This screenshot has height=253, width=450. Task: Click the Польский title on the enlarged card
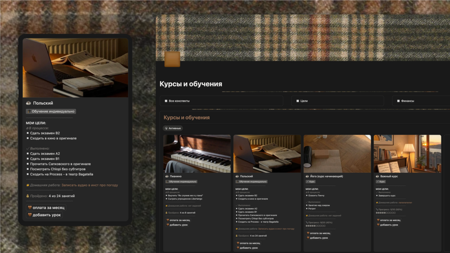43,103
